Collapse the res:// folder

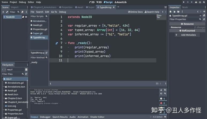(x=3, y=79)
